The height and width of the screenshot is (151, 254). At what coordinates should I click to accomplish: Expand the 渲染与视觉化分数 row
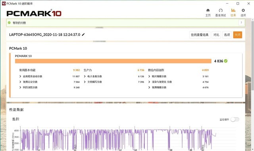(x=149, y=82)
